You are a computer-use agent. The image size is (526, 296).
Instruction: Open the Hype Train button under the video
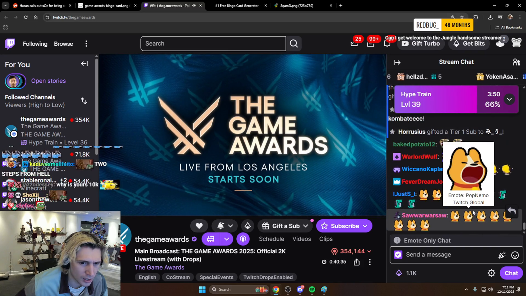(211, 239)
